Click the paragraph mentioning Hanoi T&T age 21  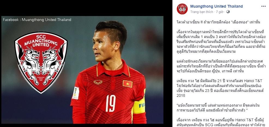(x=221, y=88)
